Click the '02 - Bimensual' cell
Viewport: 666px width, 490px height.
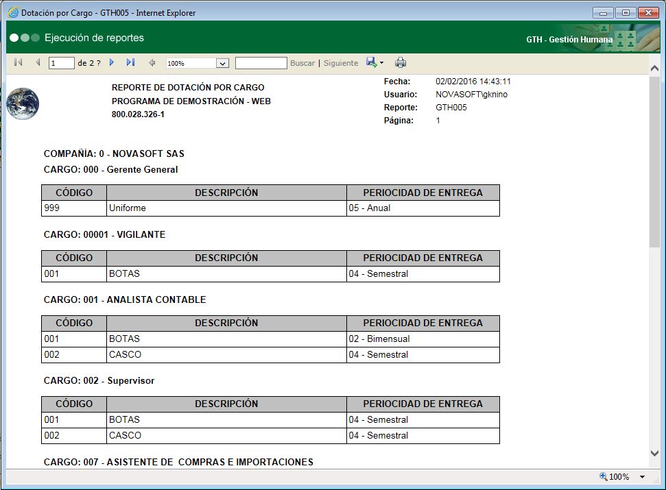[423, 339]
